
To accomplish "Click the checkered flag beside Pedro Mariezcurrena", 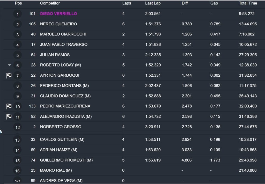I will (9, 106).
